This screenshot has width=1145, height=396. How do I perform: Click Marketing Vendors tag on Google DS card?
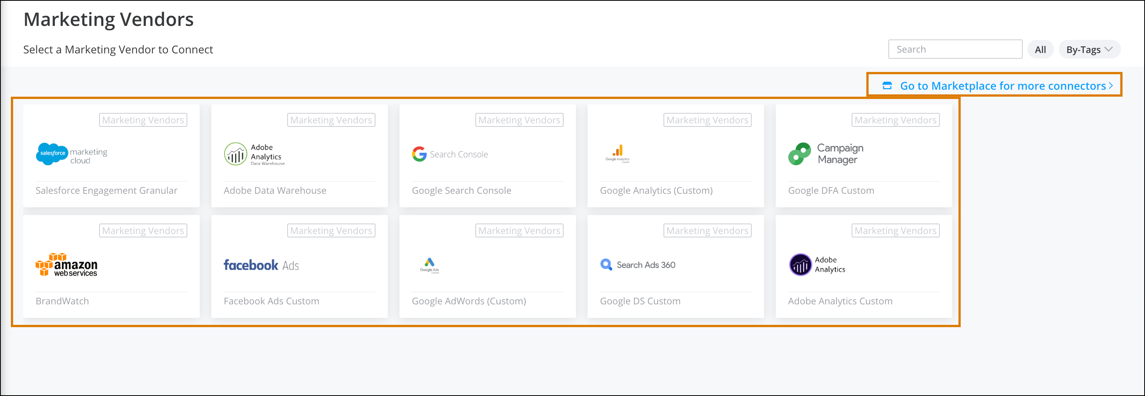(708, 230)
